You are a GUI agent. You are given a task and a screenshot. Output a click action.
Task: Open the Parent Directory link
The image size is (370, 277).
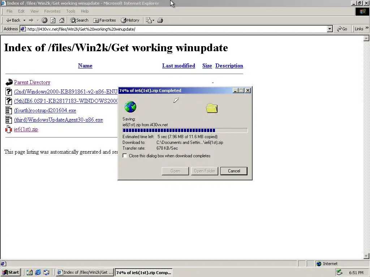point(32,82)
